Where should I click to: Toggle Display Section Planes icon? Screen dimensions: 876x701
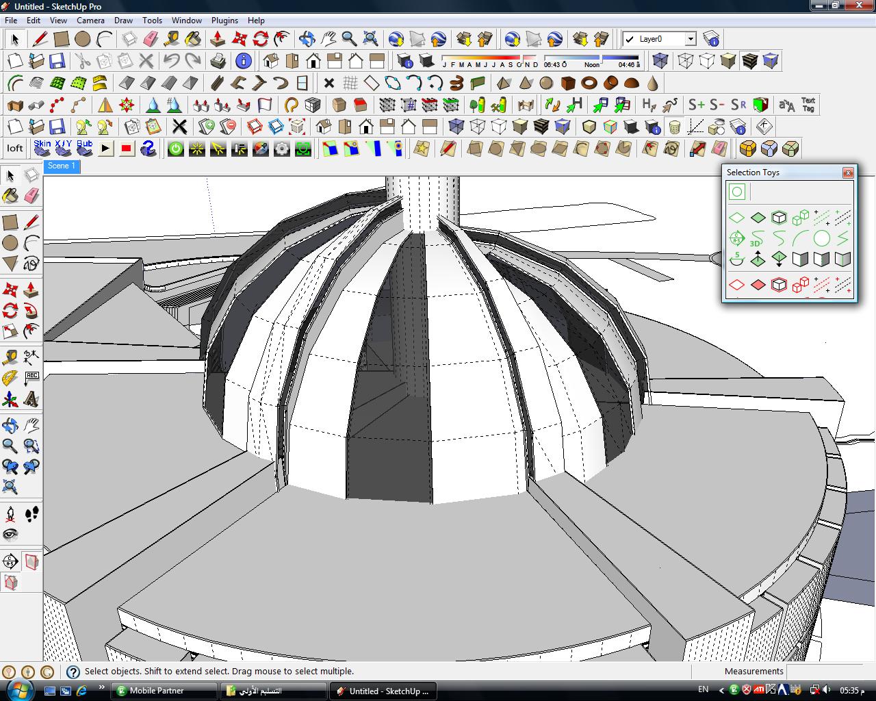31,561
